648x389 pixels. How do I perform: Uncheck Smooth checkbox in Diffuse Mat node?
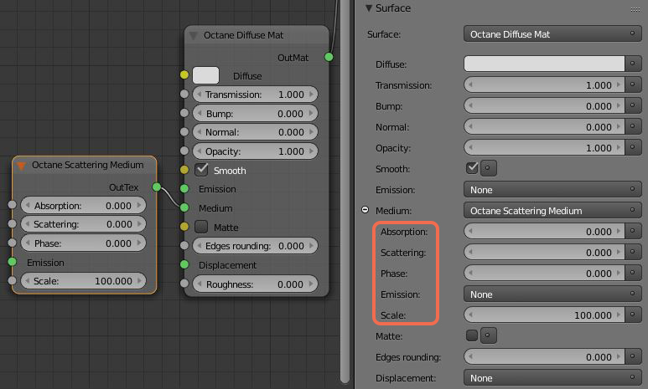click(x=201, y=170)
